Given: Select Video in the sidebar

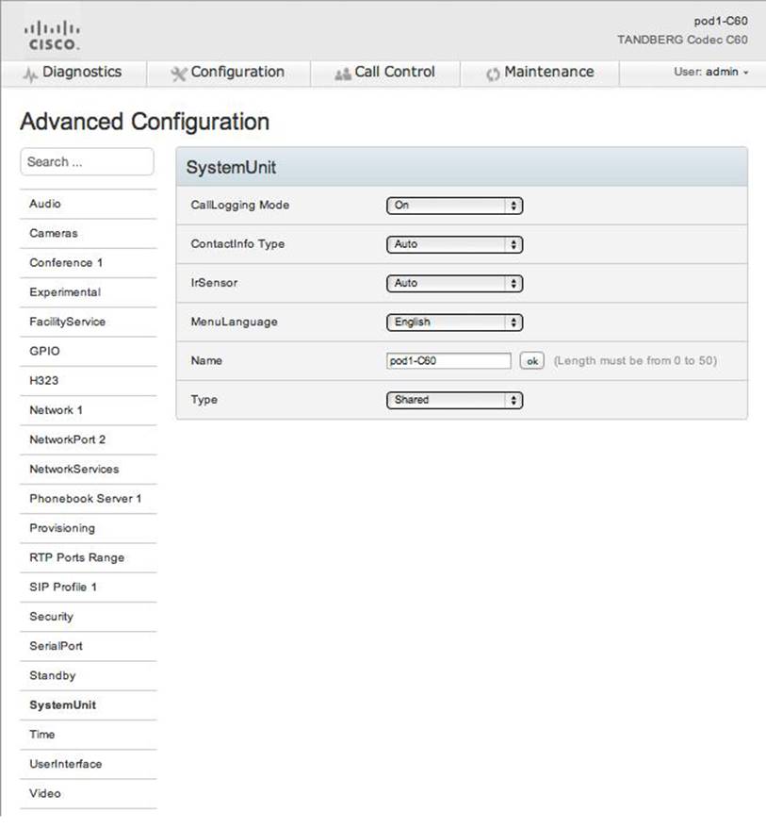Looking at the screenshot, I should [x=45, y=793].
